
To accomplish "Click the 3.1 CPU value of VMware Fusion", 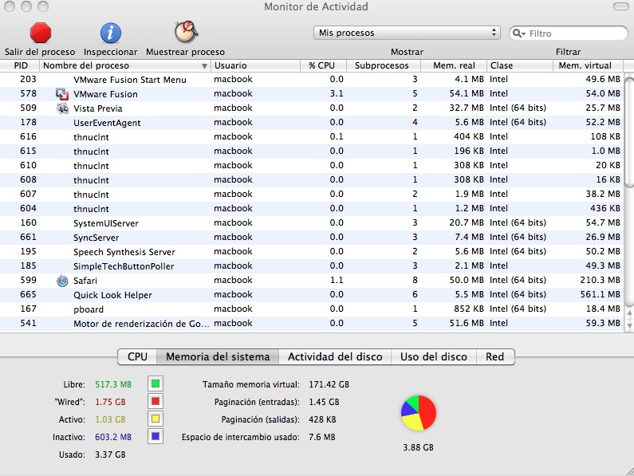I will coord(337,93).
